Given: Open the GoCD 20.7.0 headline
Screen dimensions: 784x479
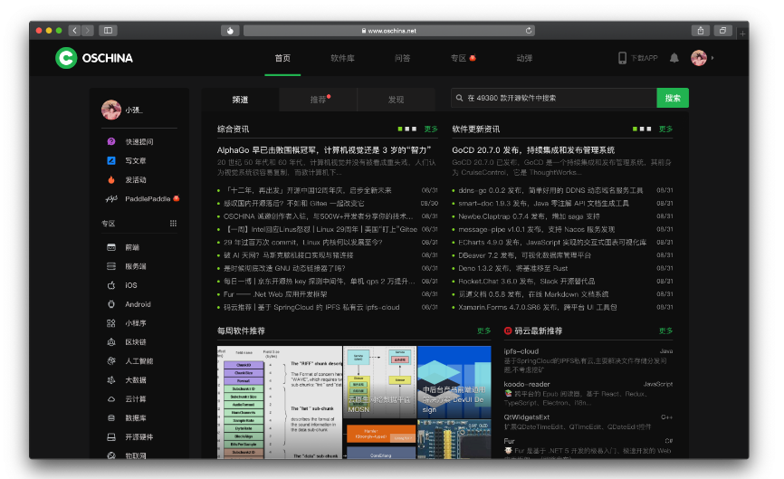Looking at the screenshot, I should [533, 150].
